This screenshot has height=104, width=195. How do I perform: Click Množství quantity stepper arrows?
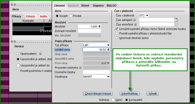point(99,26)
